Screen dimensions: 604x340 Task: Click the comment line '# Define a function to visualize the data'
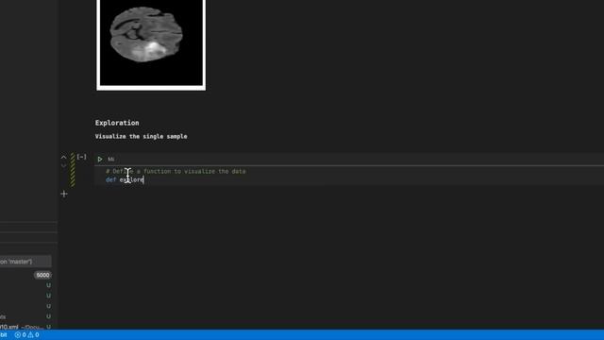coord(176,171)
